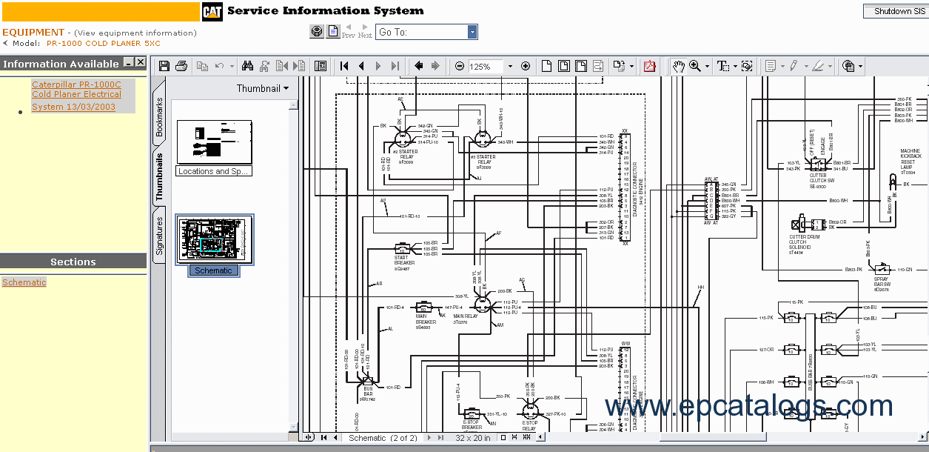This screenshot has height=452, width=929.
Task: Open the 125% zoom level dropdown
Action: click(x=509, y=66)
